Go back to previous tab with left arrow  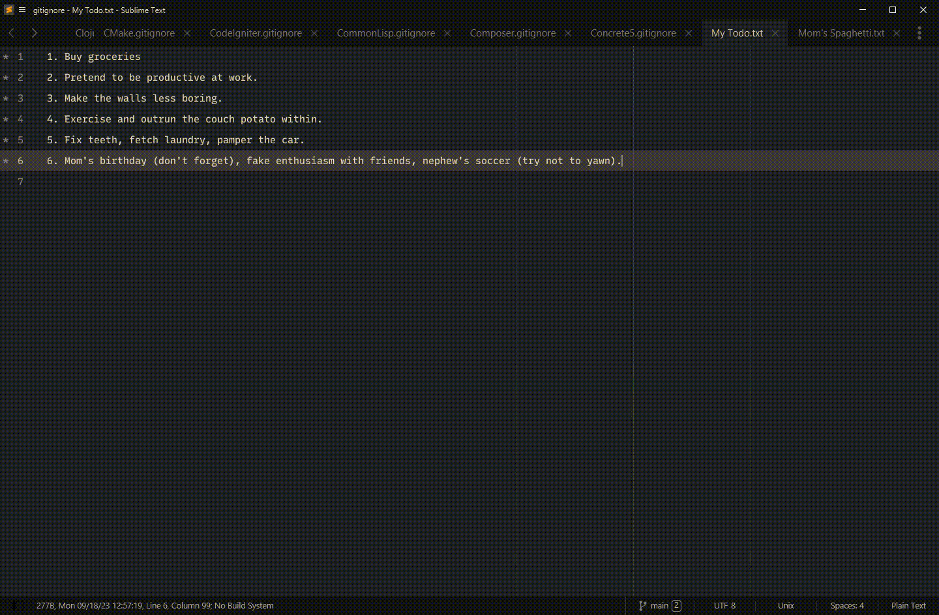[12, 33]
